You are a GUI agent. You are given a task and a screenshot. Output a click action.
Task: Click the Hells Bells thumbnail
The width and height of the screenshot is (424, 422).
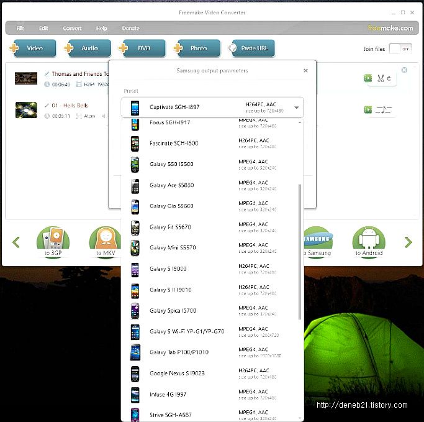click(26, 110)
